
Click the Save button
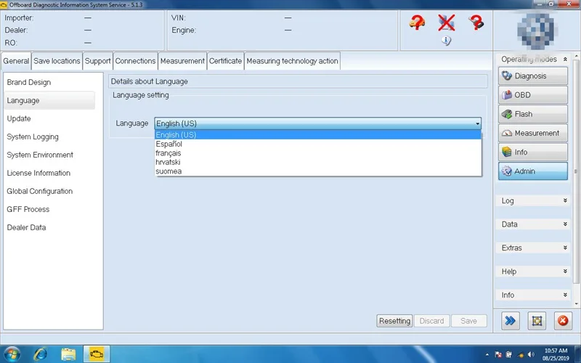coord(468,321)
